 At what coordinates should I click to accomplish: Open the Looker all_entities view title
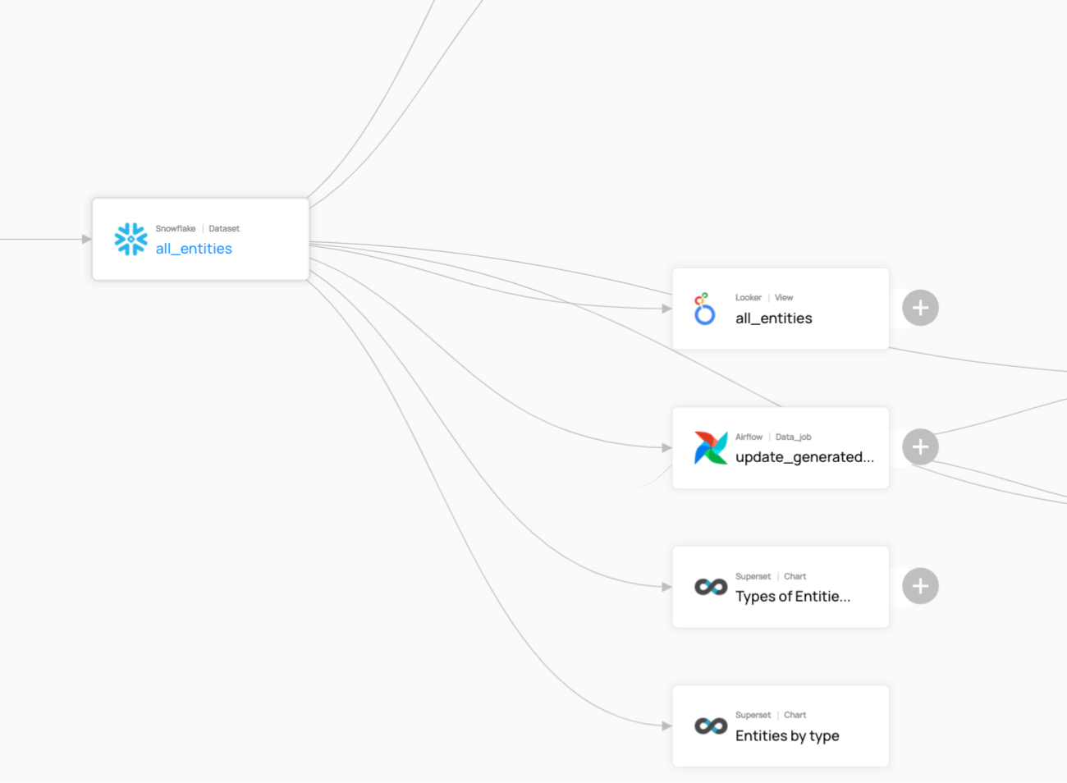[x=772, y=318]
